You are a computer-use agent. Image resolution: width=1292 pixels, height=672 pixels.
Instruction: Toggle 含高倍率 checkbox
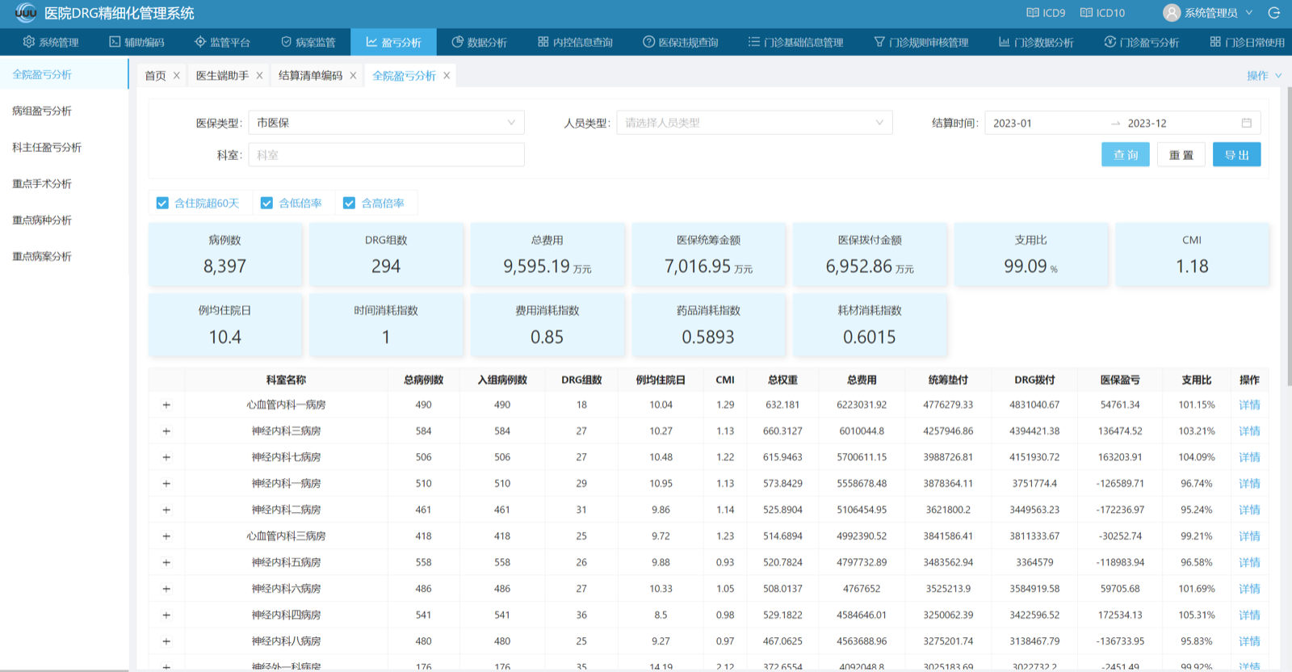coord(349,203)
